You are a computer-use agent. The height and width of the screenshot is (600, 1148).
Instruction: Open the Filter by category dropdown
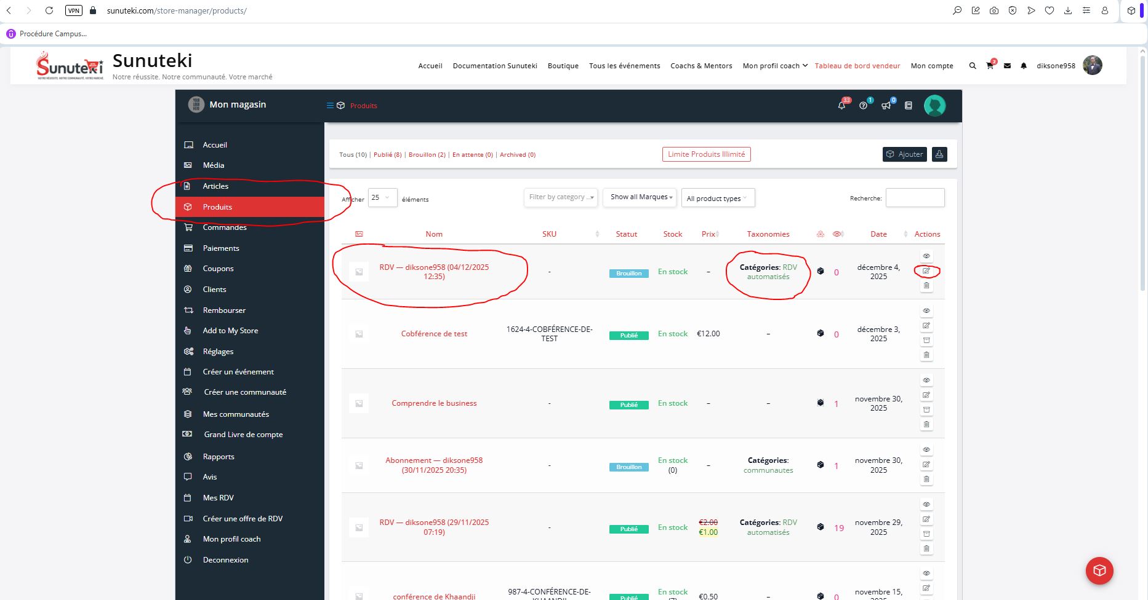pos(561,197)
